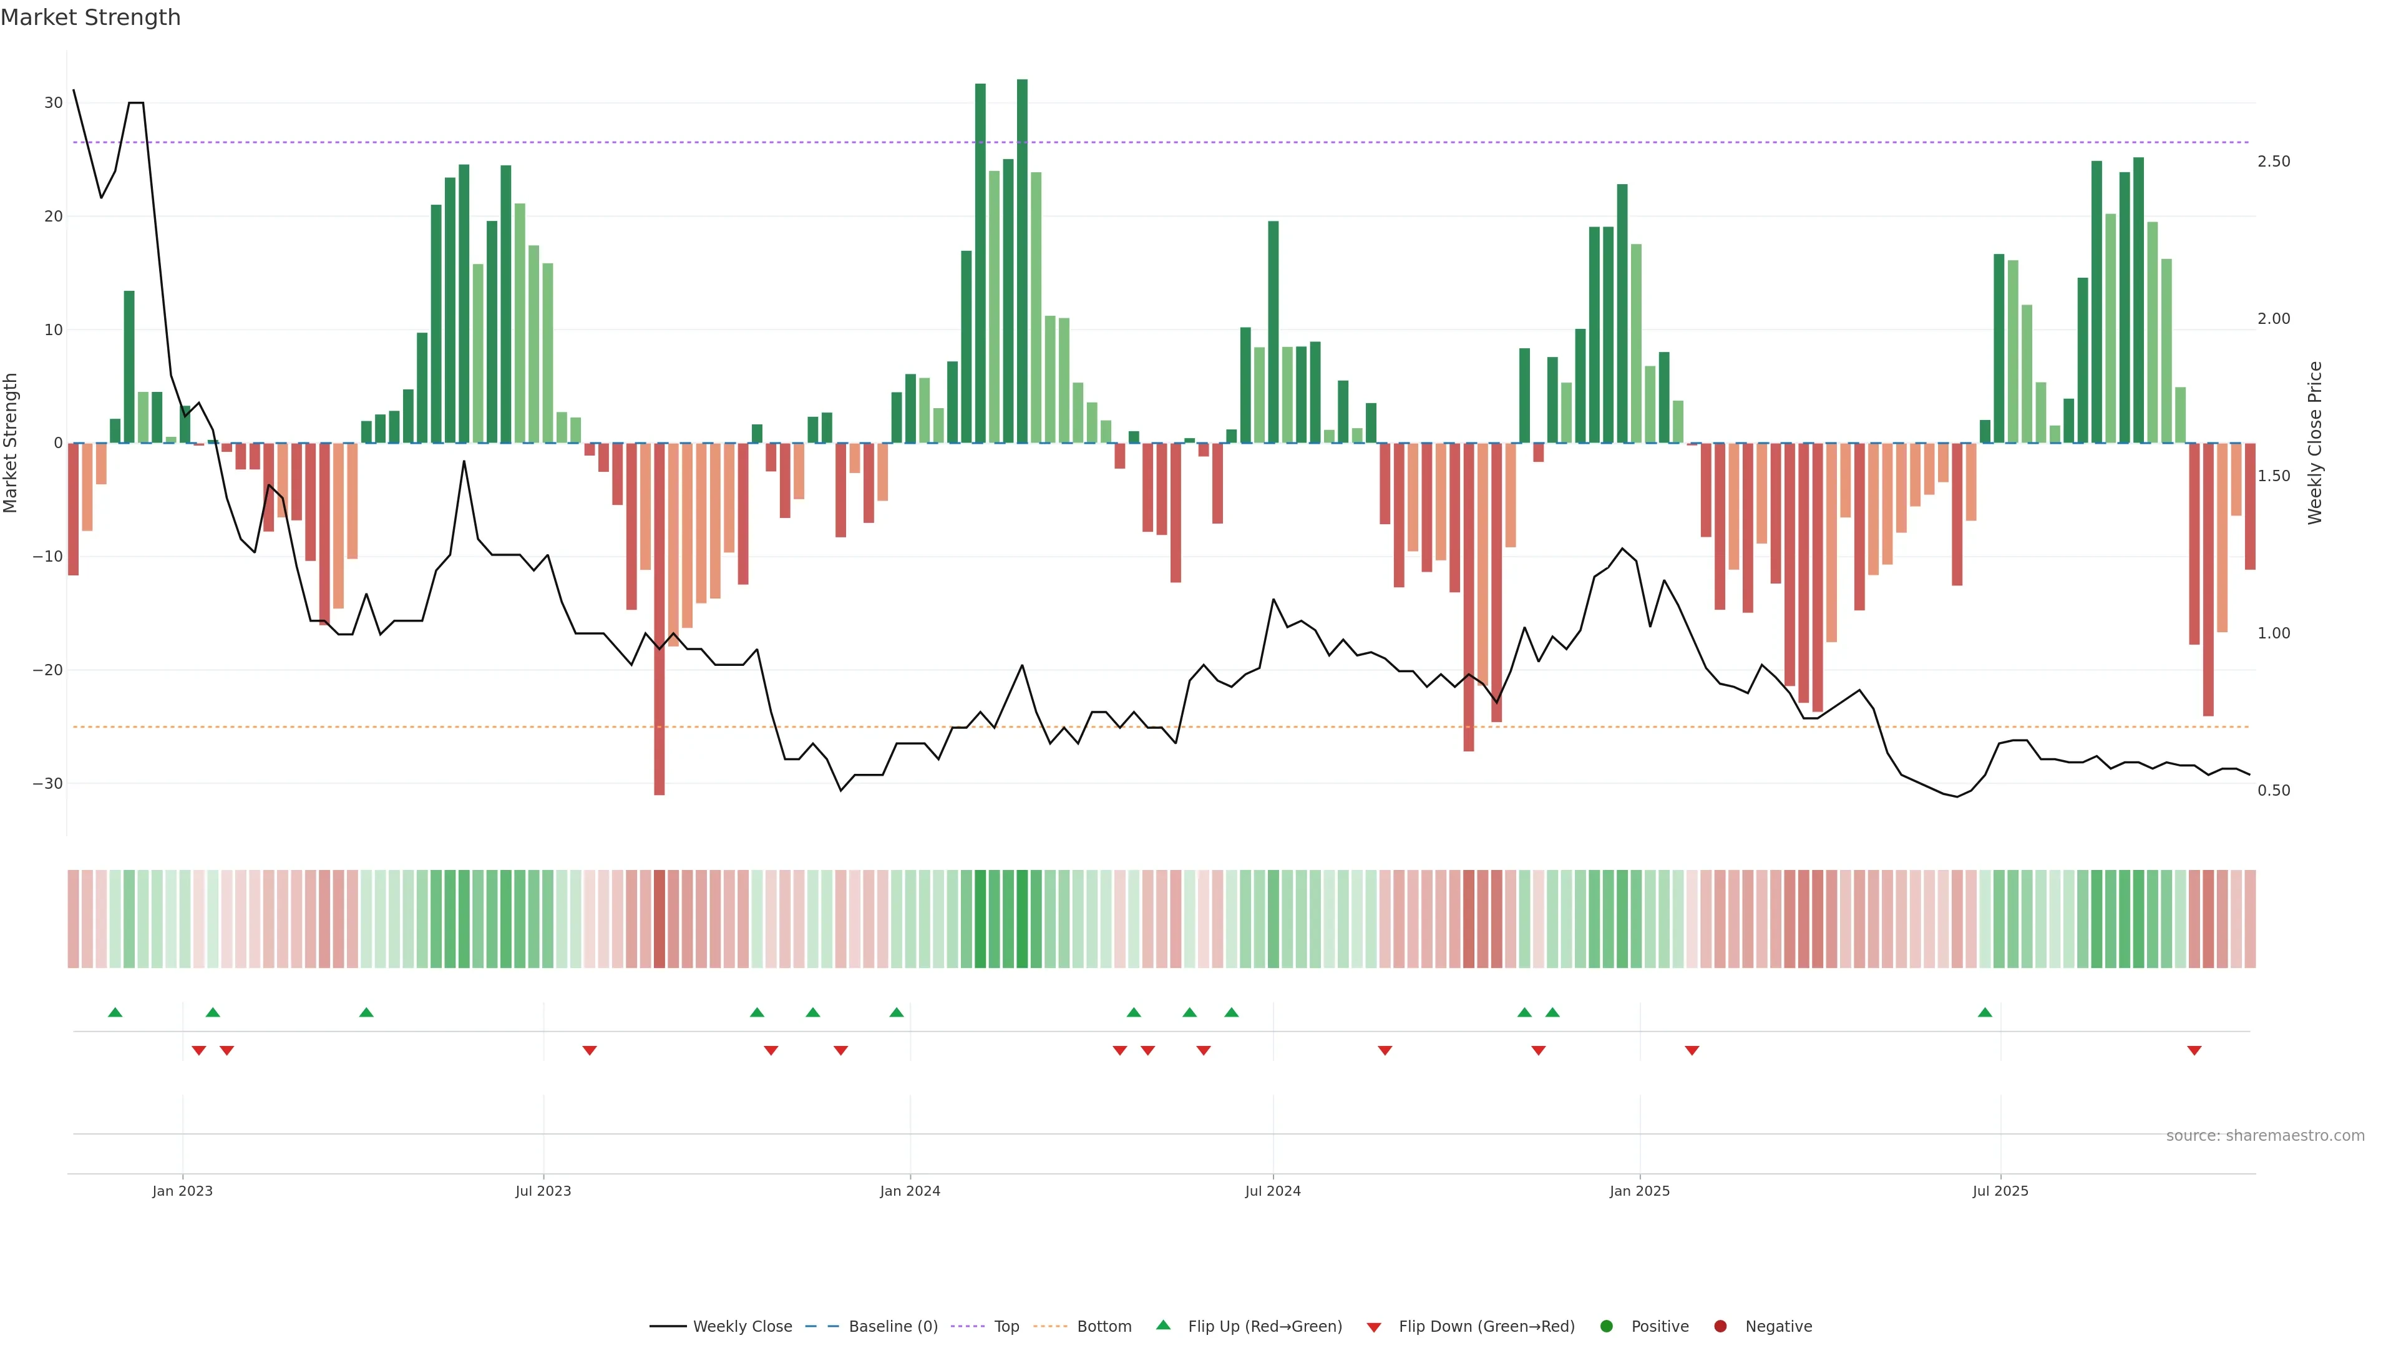This screenshot has height=1348, width=2396.
Task: Click the tallest dark green strength bar
Action: [1022, 260]
